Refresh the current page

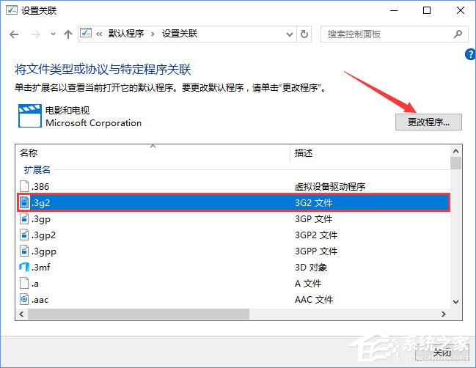point(304,34)
